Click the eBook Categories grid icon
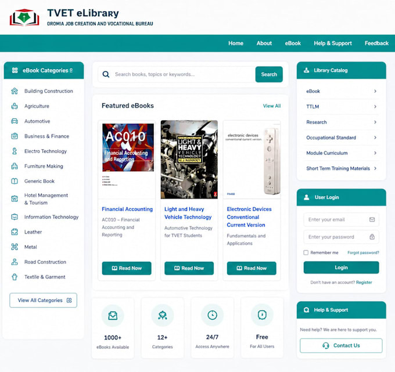 tap(15, 70)
